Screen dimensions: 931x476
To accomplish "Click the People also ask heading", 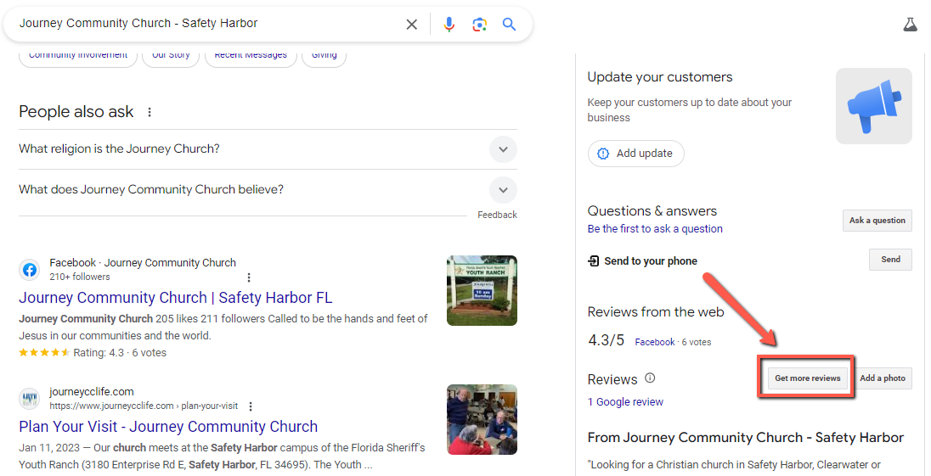I will click(76, 112).
